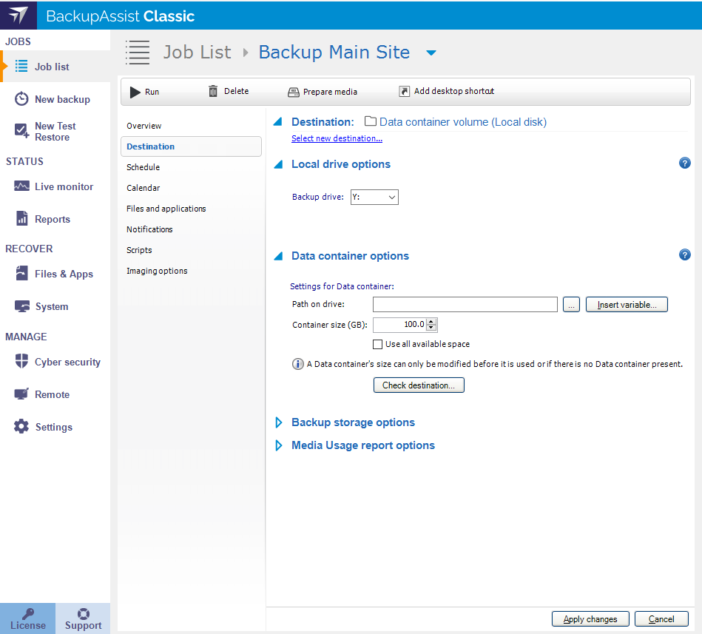Click the Prepare media drive icon
The height and width of the screenshot is (634, 702).
293,92
